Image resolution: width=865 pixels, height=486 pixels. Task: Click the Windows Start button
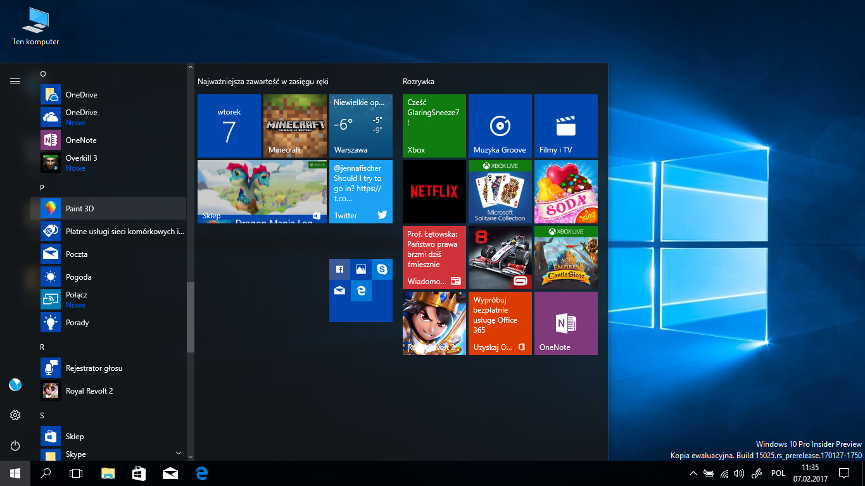(15, 473)
